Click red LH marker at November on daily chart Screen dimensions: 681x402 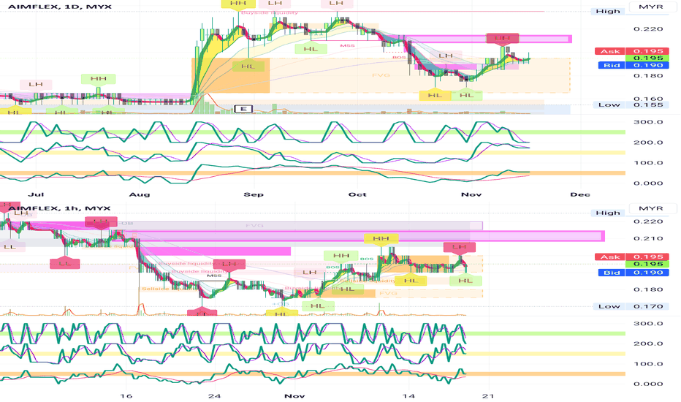click(x=503, y=38)
